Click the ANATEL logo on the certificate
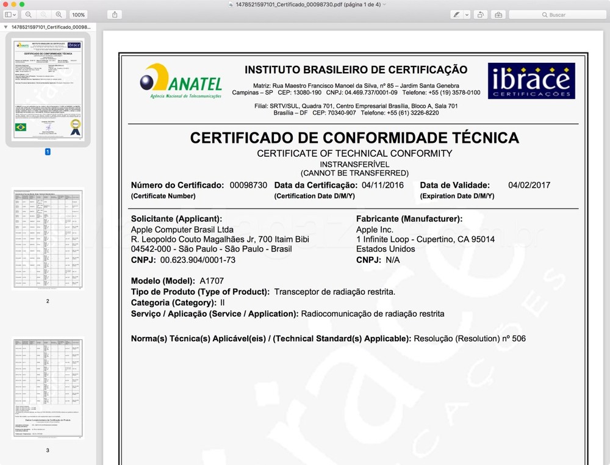The width and height of the screenshot is (610, 465). [181, 81]
